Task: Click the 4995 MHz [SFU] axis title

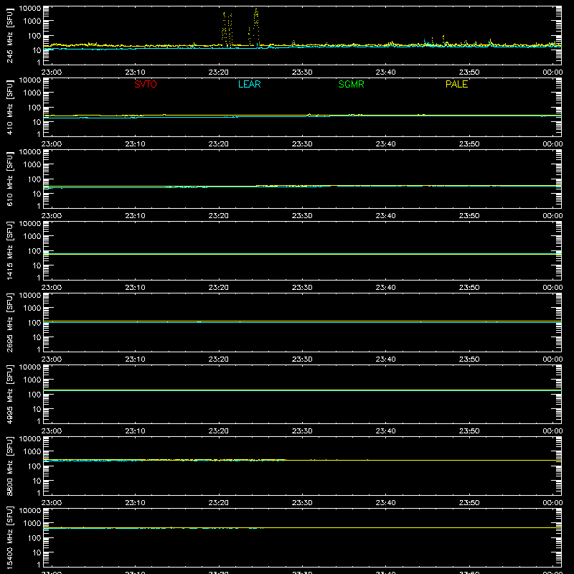Action: point(9,395)
